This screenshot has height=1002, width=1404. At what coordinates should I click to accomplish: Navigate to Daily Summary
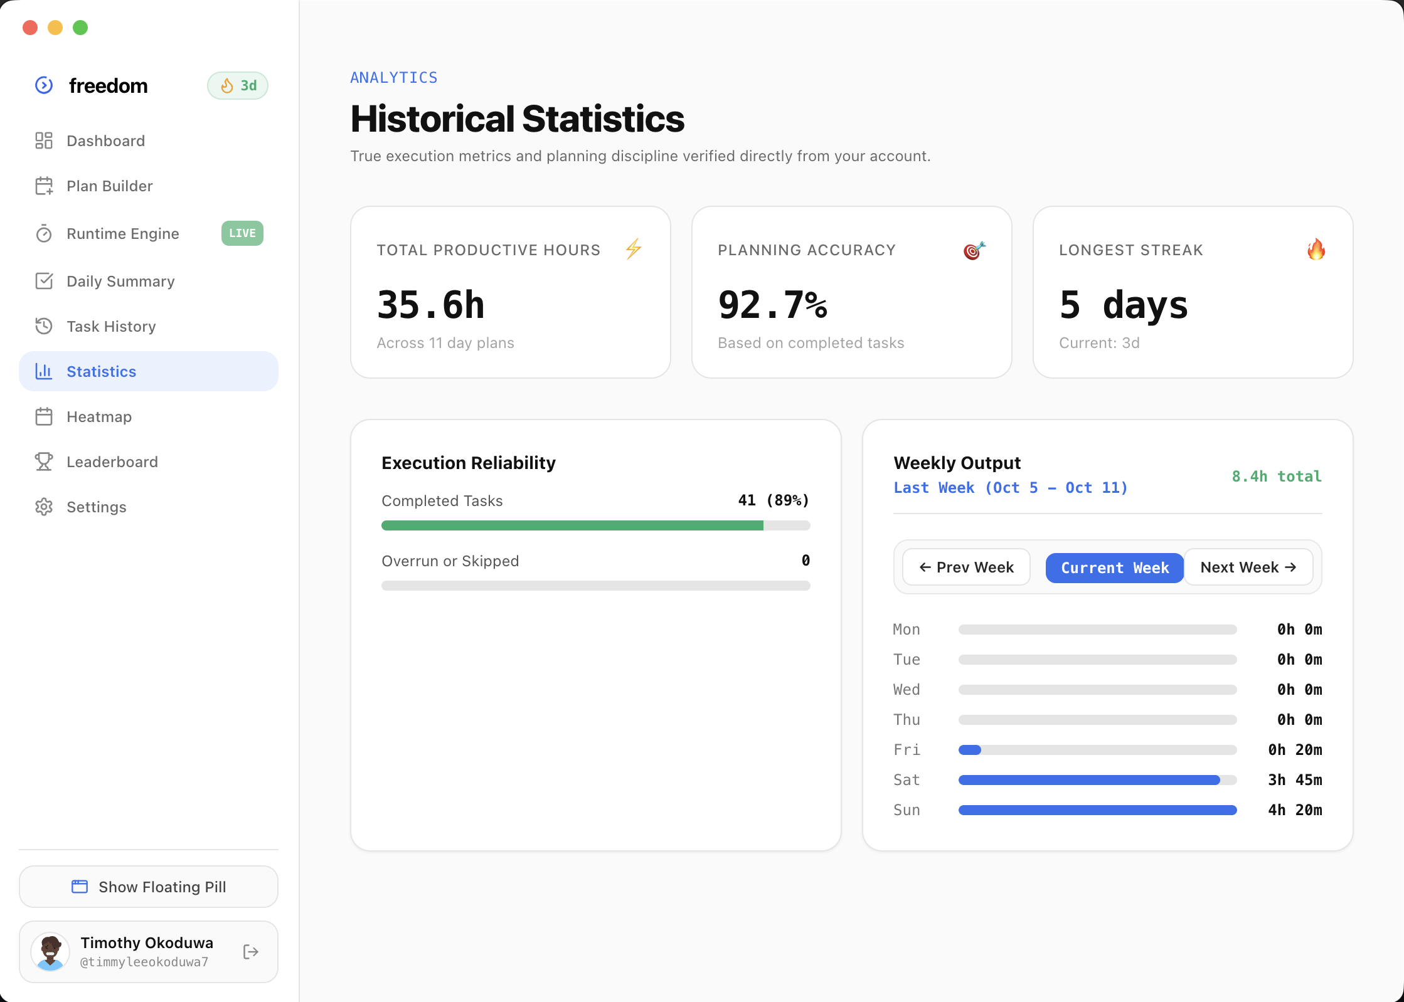149,281
